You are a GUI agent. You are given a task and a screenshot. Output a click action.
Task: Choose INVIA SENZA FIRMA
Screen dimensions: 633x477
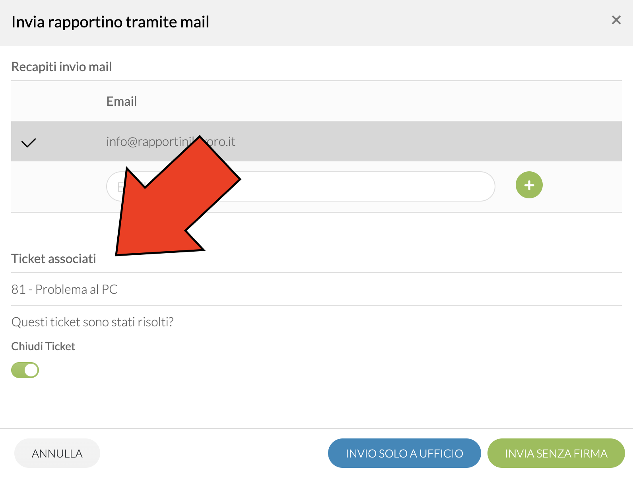tap(556, 453)
